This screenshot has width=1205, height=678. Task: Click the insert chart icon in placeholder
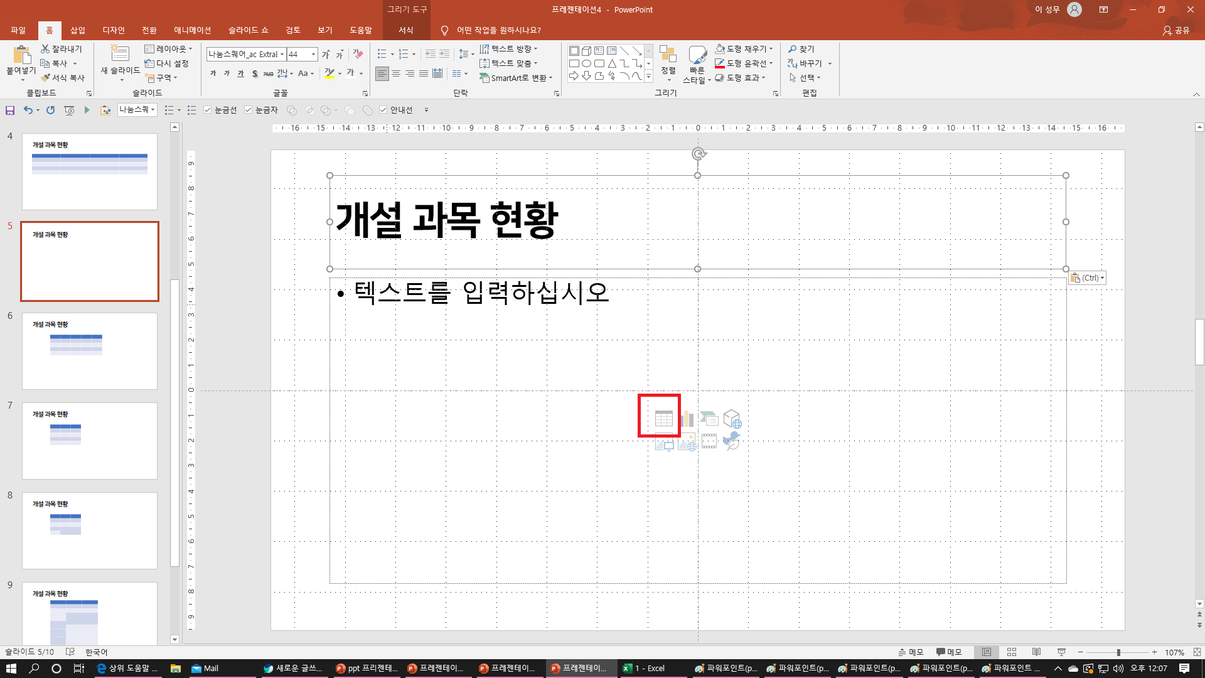(687, 419)
